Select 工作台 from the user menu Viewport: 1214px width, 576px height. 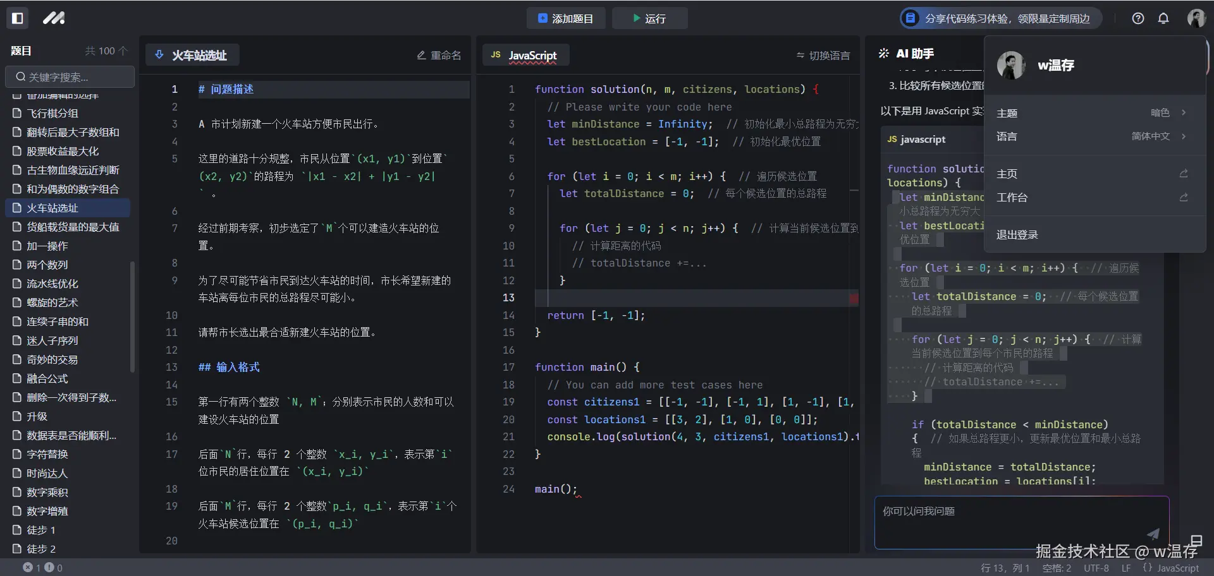[1012, 198]
